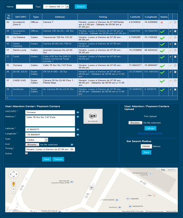Save the payment center form
Image resolution: width=183 pixels, height=218 pixels.
click(x=47, y=159)
